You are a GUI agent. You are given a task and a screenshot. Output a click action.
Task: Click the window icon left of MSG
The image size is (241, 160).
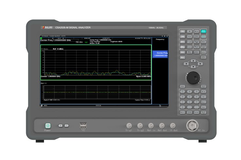pos(41,106)
